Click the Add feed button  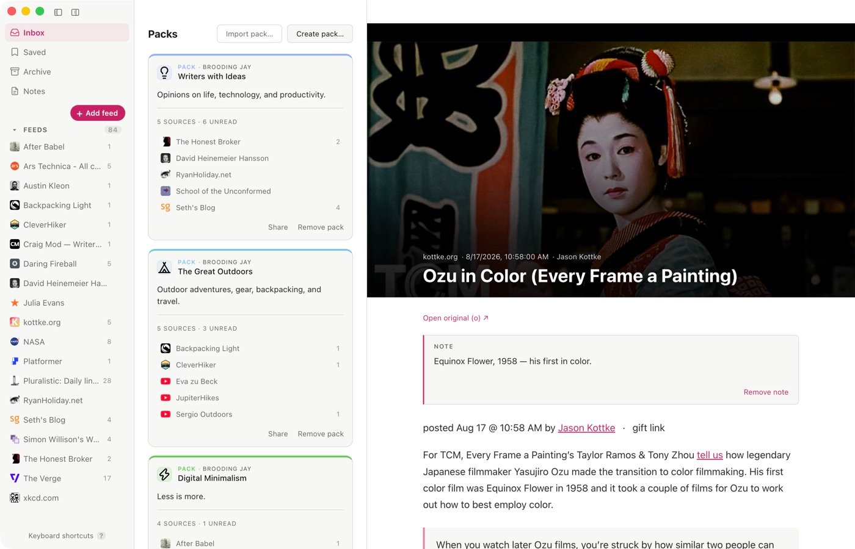[98, 113]
